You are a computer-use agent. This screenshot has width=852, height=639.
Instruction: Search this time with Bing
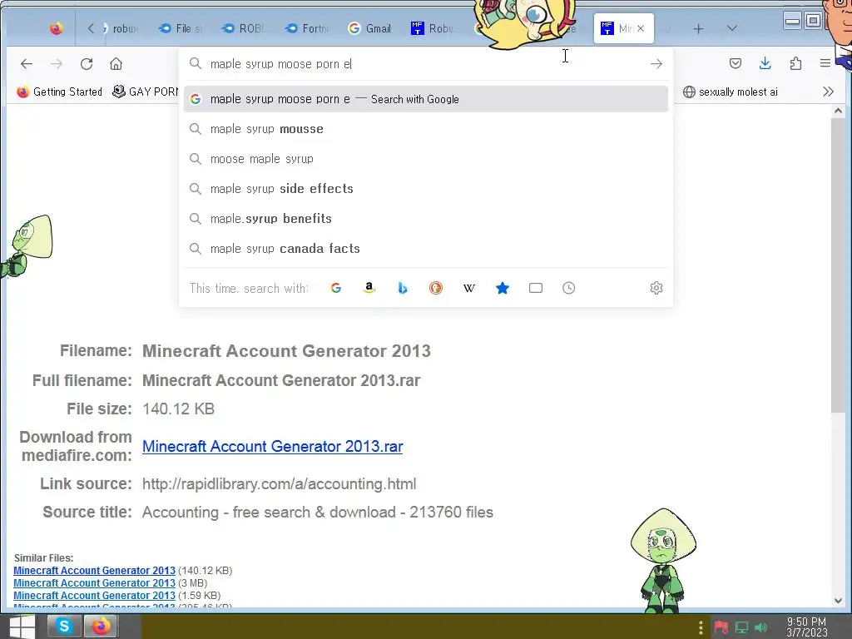click(403, 288)
